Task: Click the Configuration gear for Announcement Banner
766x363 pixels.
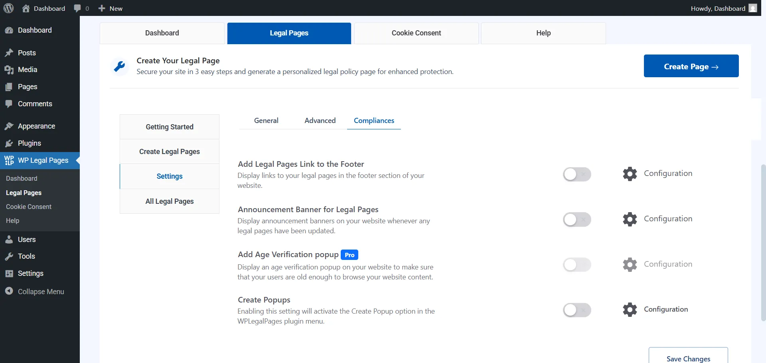Action: pyautogui.click(x=630, y=219)
